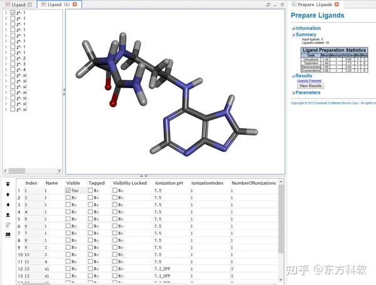Click the greyed sort icon beside the table
Viewport: 376px width, 285px height.
pyautogui.click(x=8, y=225)
